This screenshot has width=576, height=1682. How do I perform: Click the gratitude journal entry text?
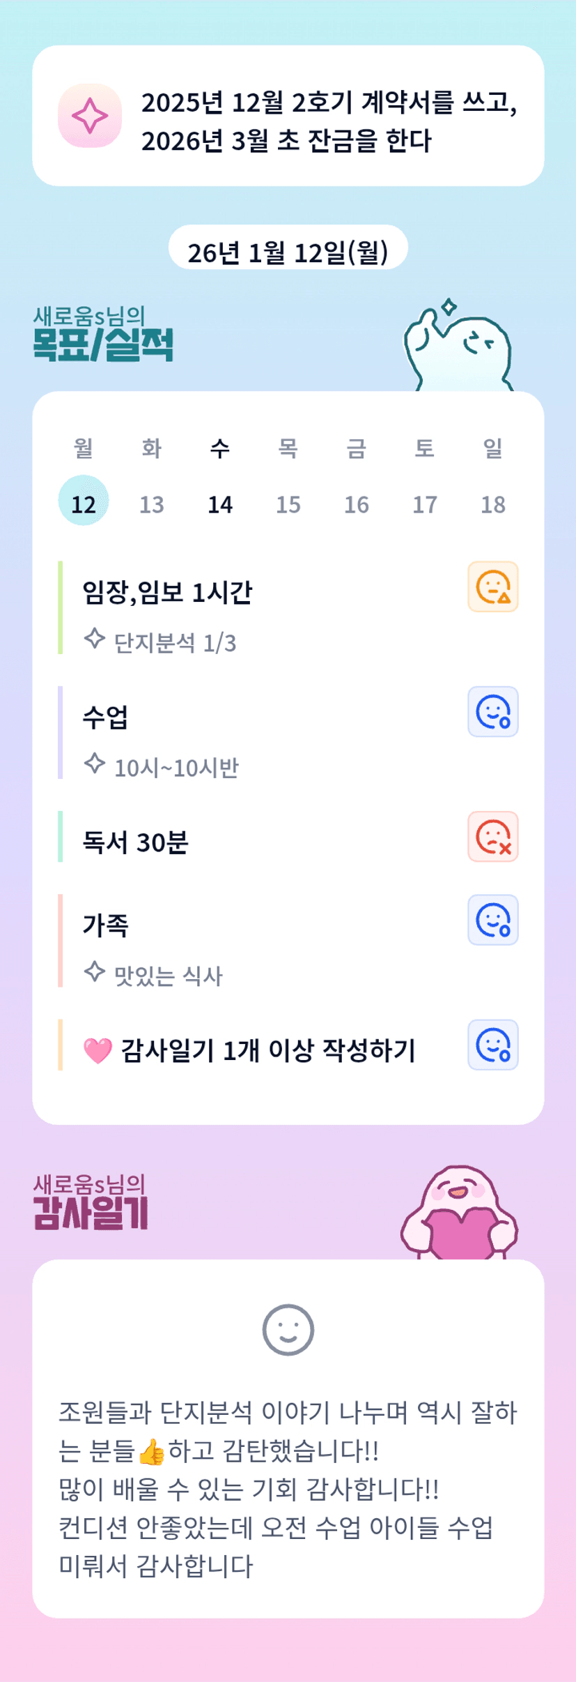(x=288, y=1488)
